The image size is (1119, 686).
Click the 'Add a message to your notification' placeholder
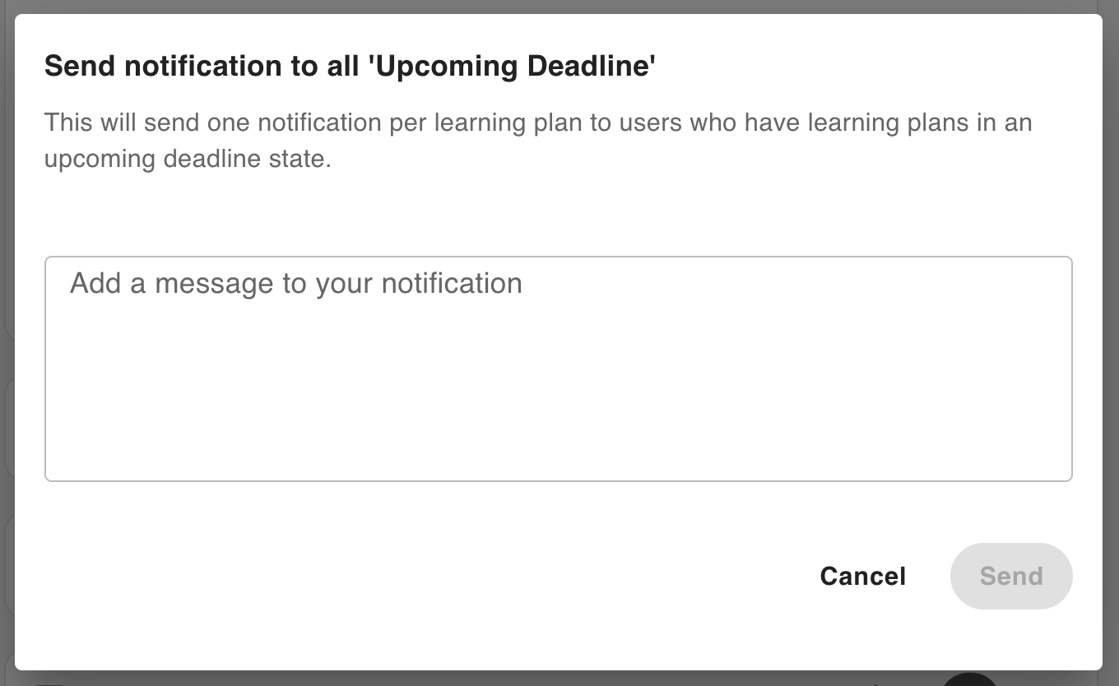click(296, 284)
